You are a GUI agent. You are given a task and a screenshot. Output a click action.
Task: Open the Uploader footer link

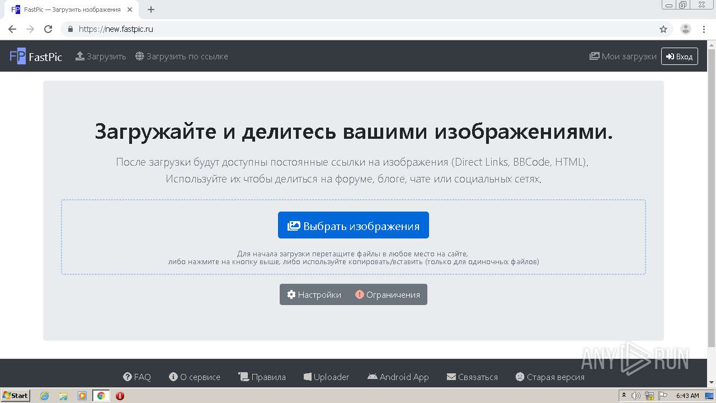click(x=327, y=377)
